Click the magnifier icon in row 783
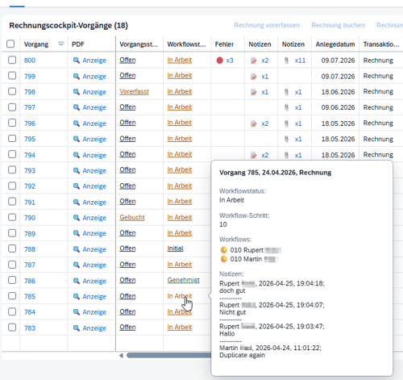Screen dimensions: 403x380 coord(77,328)
